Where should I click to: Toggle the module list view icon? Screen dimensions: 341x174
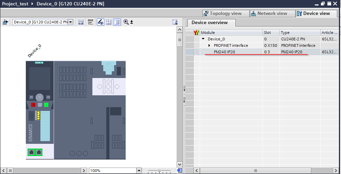(x=117, y=22)
